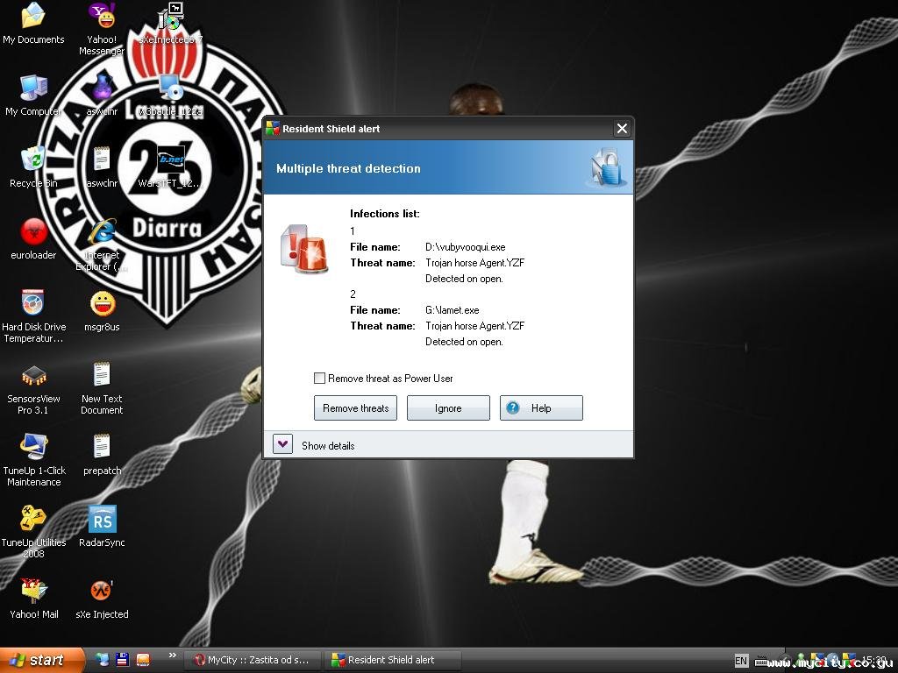Click Infections list label
Image resolution: width=898 pixels, height=673 pixels.
click(x=385, y=214)
